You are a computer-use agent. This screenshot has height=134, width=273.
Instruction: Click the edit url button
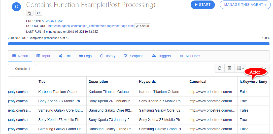point(142,26)
